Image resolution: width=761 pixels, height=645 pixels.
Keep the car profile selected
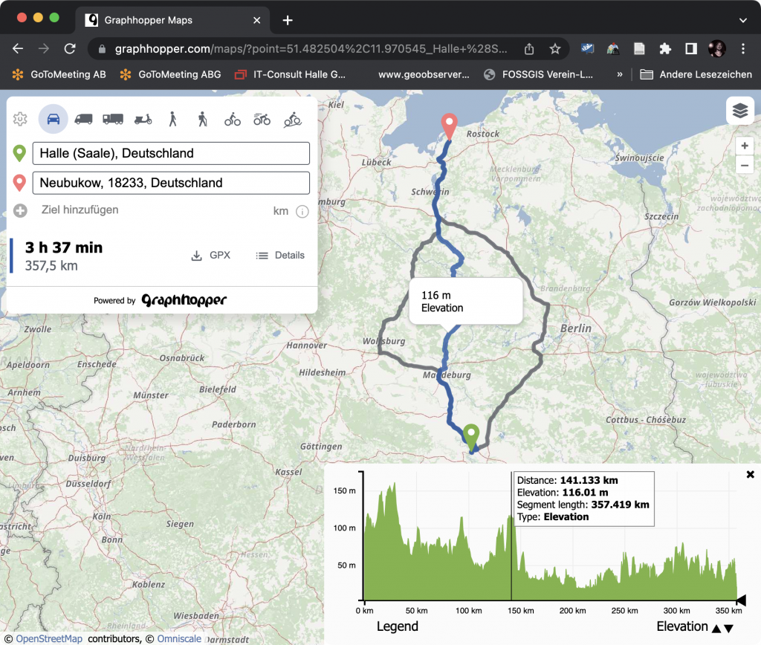pos(54,119)
